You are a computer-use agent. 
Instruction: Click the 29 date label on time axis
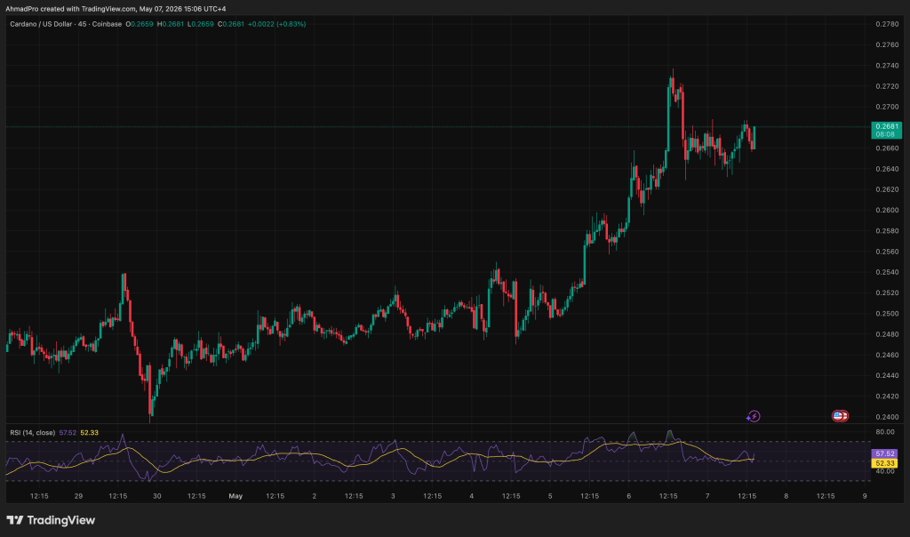(78, 496)
